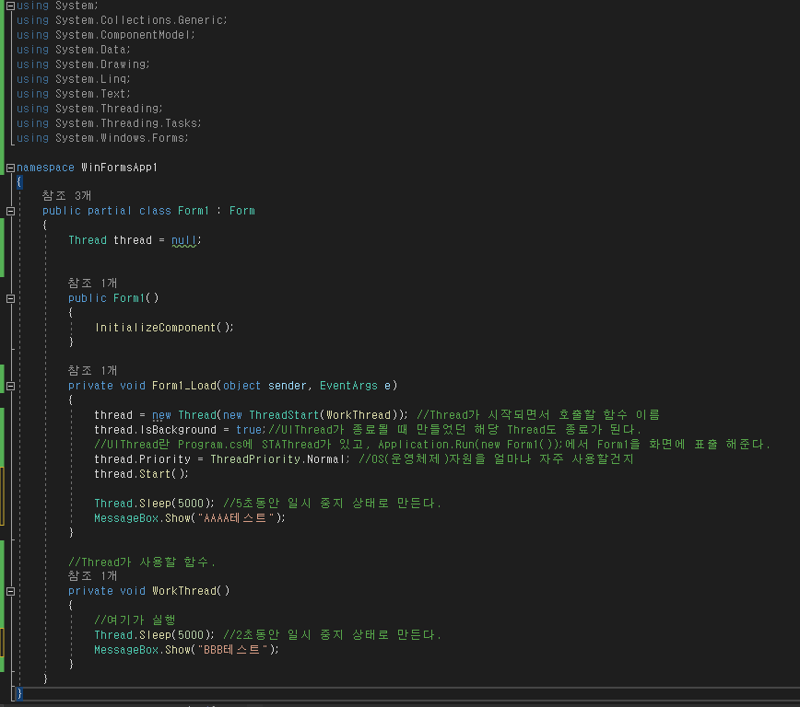Viewport: 800px width, 707px height.
Task: Click the 'object' keyword in Form1_Load signature
Action: 241,386
